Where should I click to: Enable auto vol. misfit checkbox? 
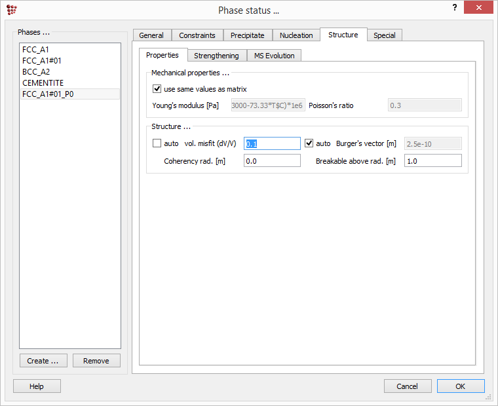157,143
